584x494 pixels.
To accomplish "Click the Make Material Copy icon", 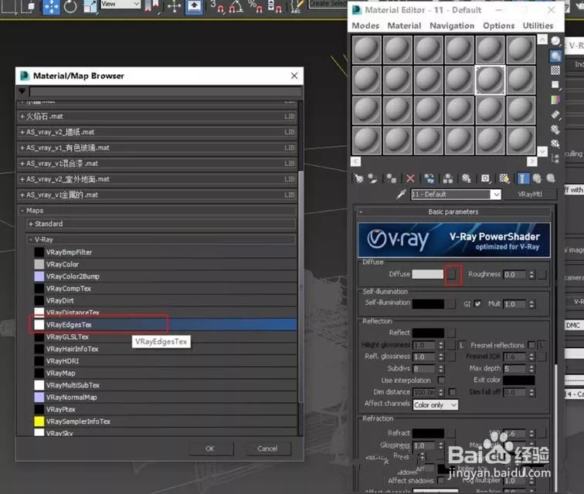I will 430,178.
